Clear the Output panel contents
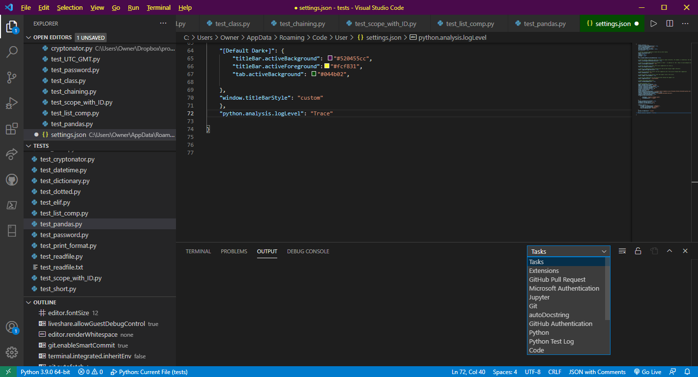 click(x=622, y=251)
